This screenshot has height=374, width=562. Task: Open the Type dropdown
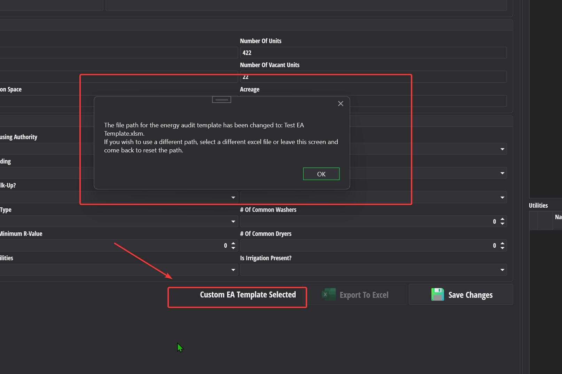233,221
